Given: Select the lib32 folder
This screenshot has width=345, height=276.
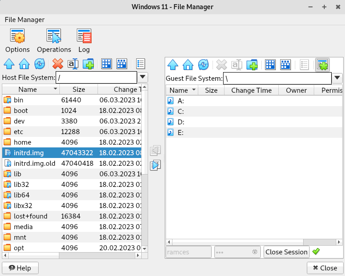Looking at the screenshot, I should point(72,184).
